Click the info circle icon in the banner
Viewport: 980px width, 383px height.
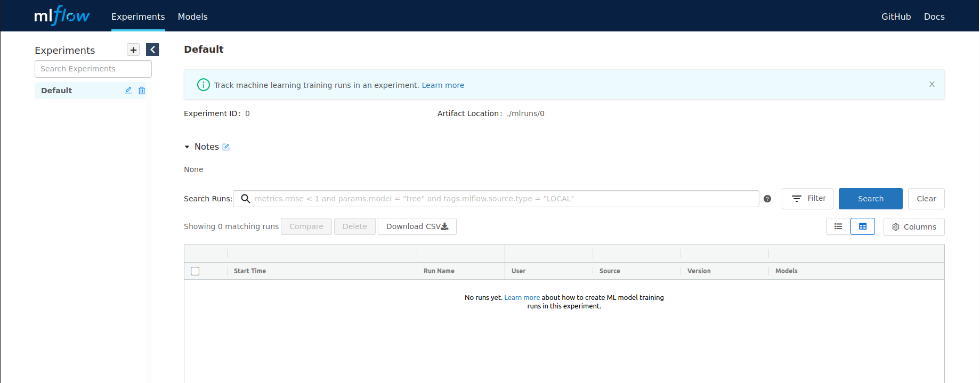(204, 85)
